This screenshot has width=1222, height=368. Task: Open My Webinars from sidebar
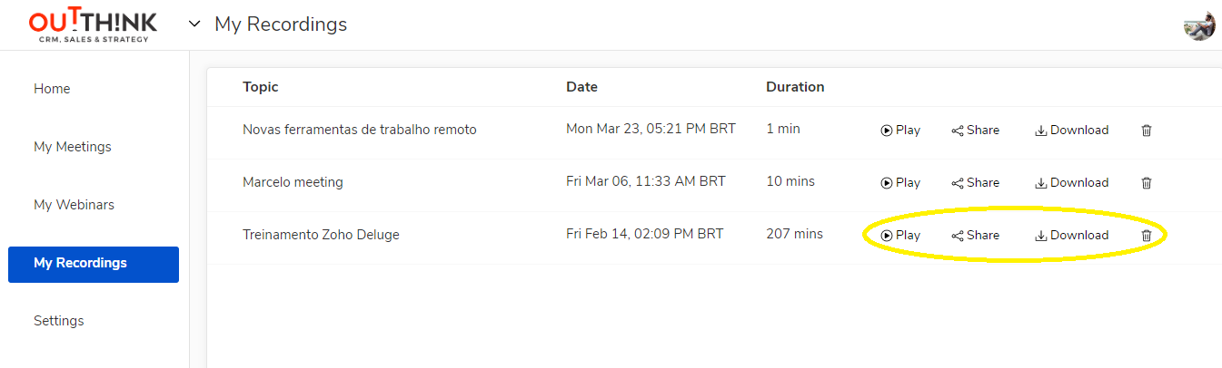click(75, 205)
